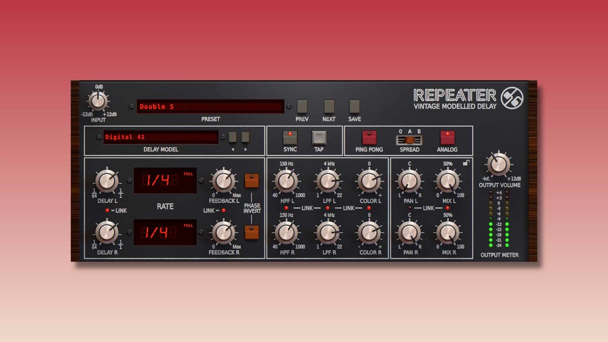Click the NEXT preset button

[x=329, y=107]
